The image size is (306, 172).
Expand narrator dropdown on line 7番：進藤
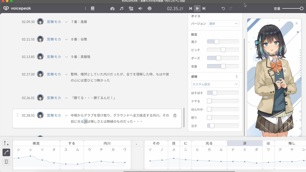66,22
